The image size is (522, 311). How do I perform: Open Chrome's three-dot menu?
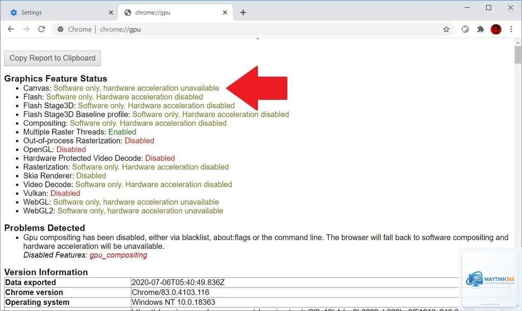coord(511,29)
